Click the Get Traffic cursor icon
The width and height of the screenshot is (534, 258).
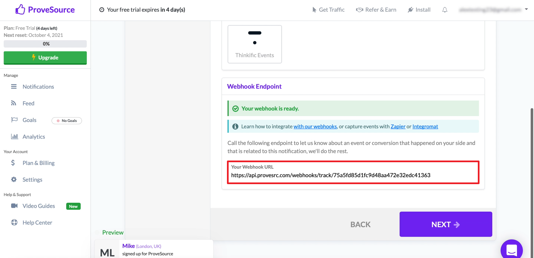pos(314,10)
